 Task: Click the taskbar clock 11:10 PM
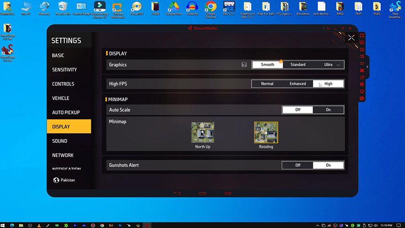point(386,225)
